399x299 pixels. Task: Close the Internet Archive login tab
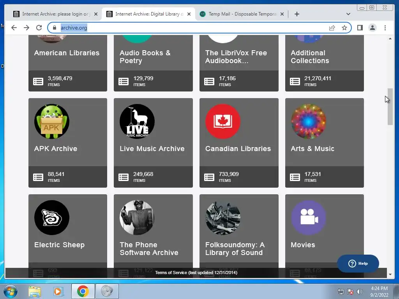(x=96, y=14)
